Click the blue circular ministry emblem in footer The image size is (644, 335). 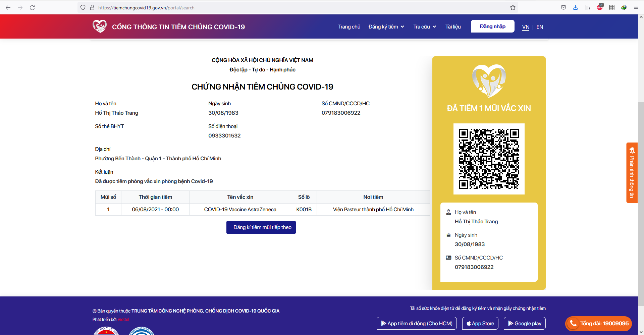coord(142,331)
